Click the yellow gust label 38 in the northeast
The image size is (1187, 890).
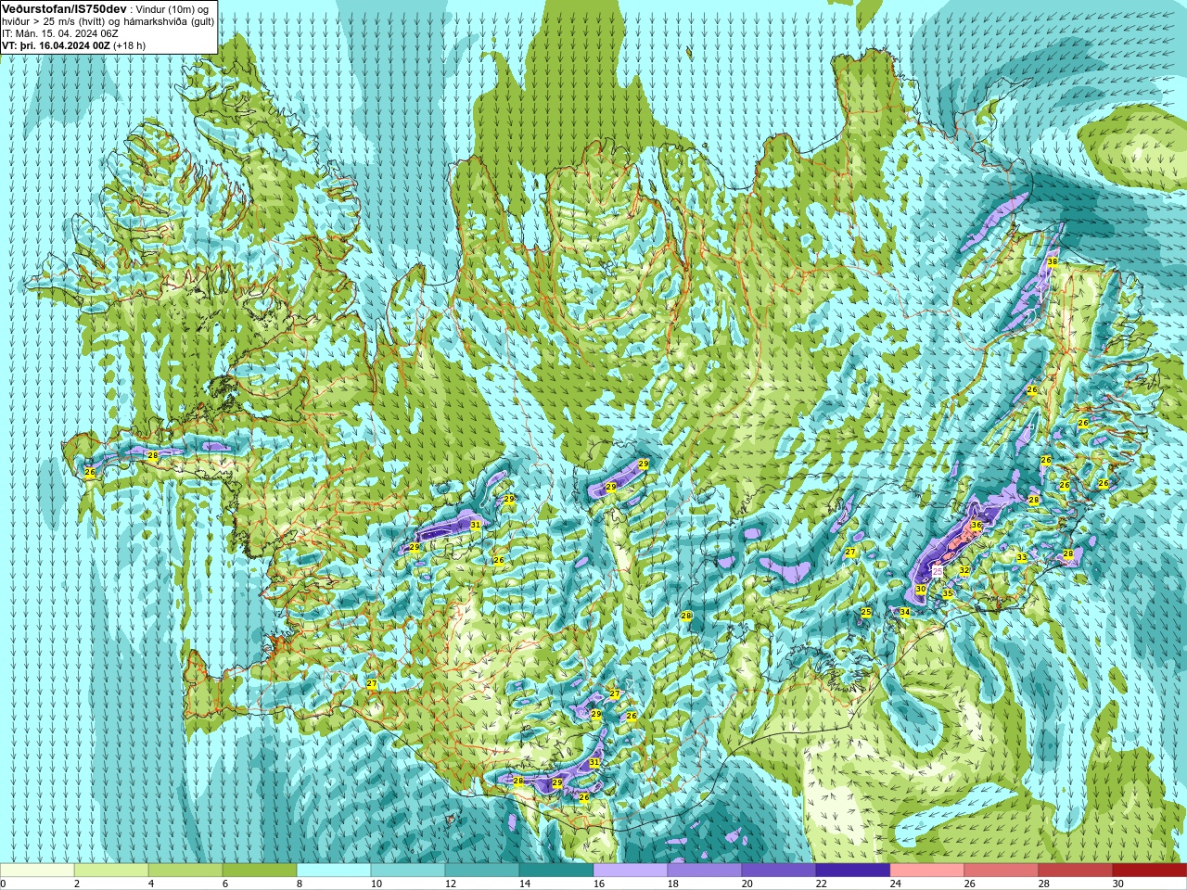click(1052, 262)
